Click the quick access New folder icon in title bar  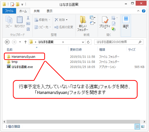click(18, 4)
